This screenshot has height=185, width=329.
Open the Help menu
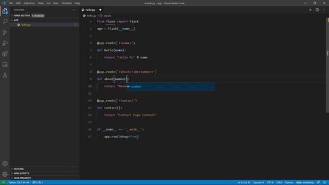point(78,3)
